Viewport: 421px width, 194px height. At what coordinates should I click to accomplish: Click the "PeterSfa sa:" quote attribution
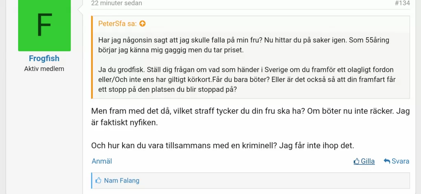[117, 24]
